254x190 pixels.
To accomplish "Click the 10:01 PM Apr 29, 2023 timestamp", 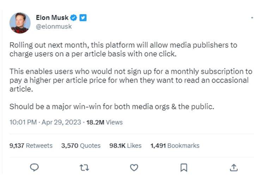I will pos(45,122).
